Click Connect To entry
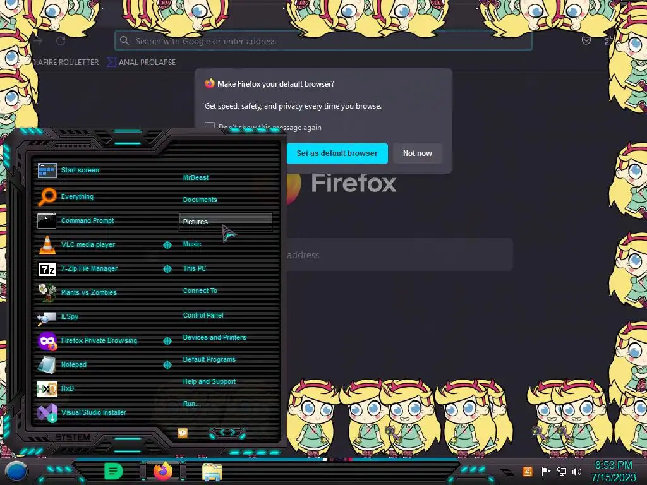647x485 pixels. click(200, 290)
